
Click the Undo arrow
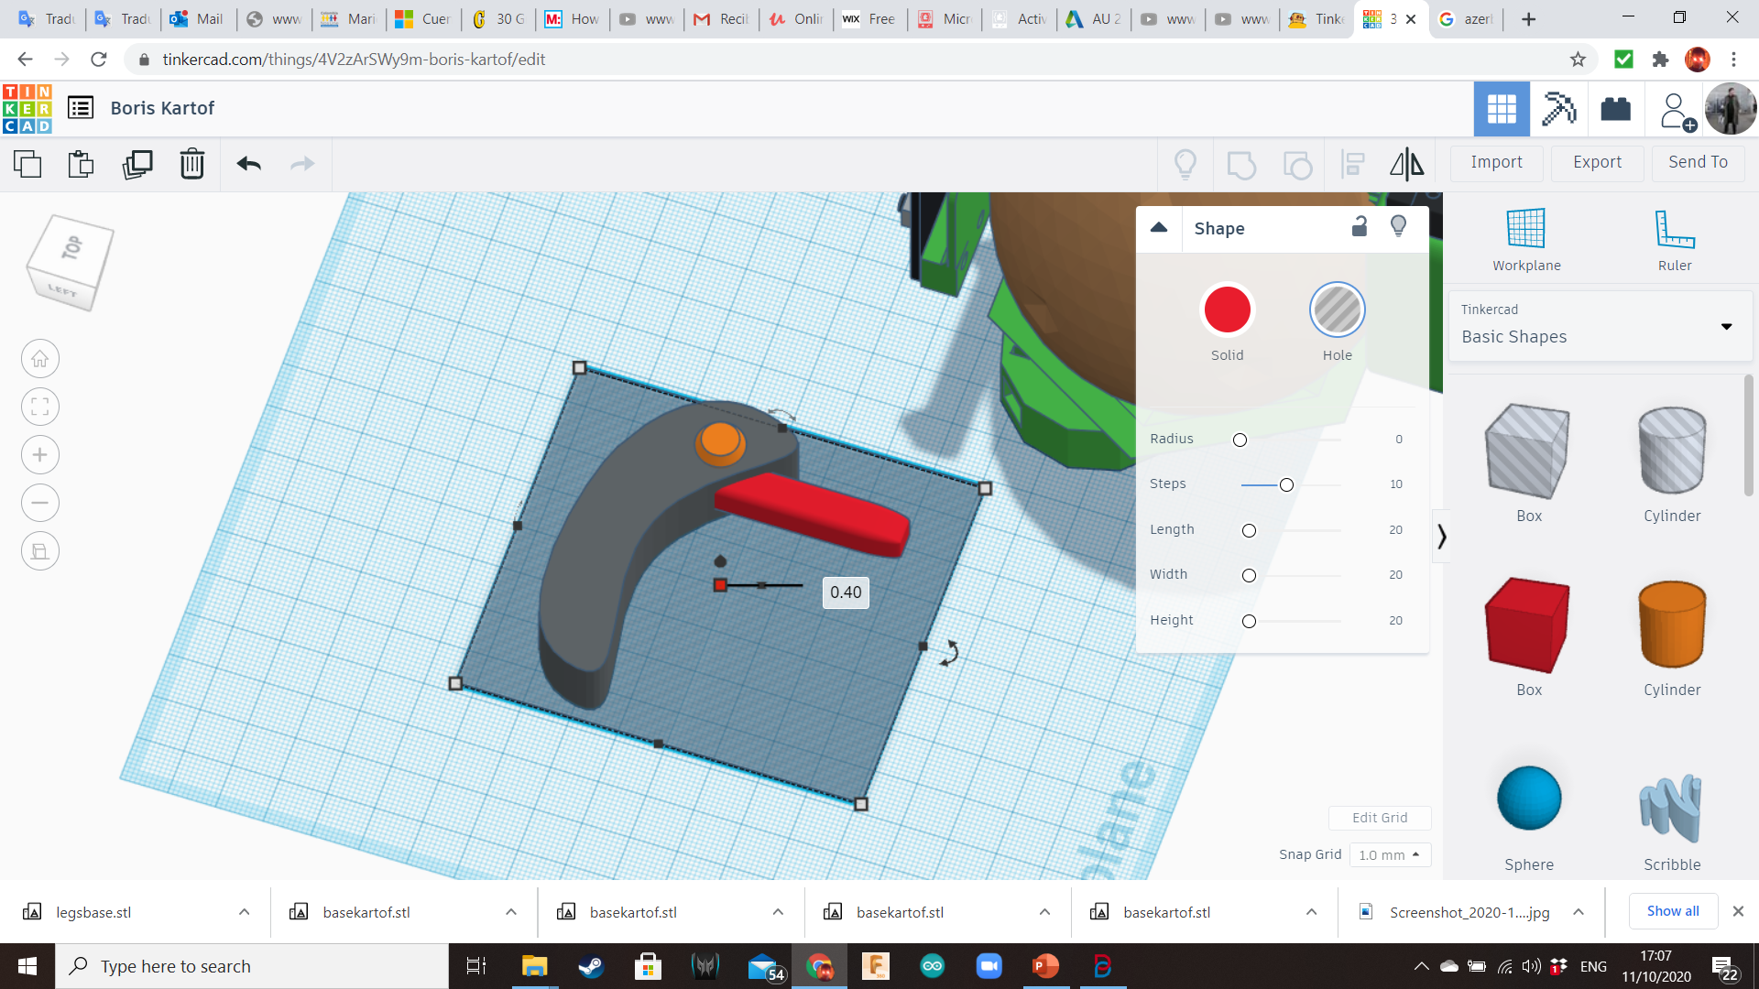(x=248, y=164)
